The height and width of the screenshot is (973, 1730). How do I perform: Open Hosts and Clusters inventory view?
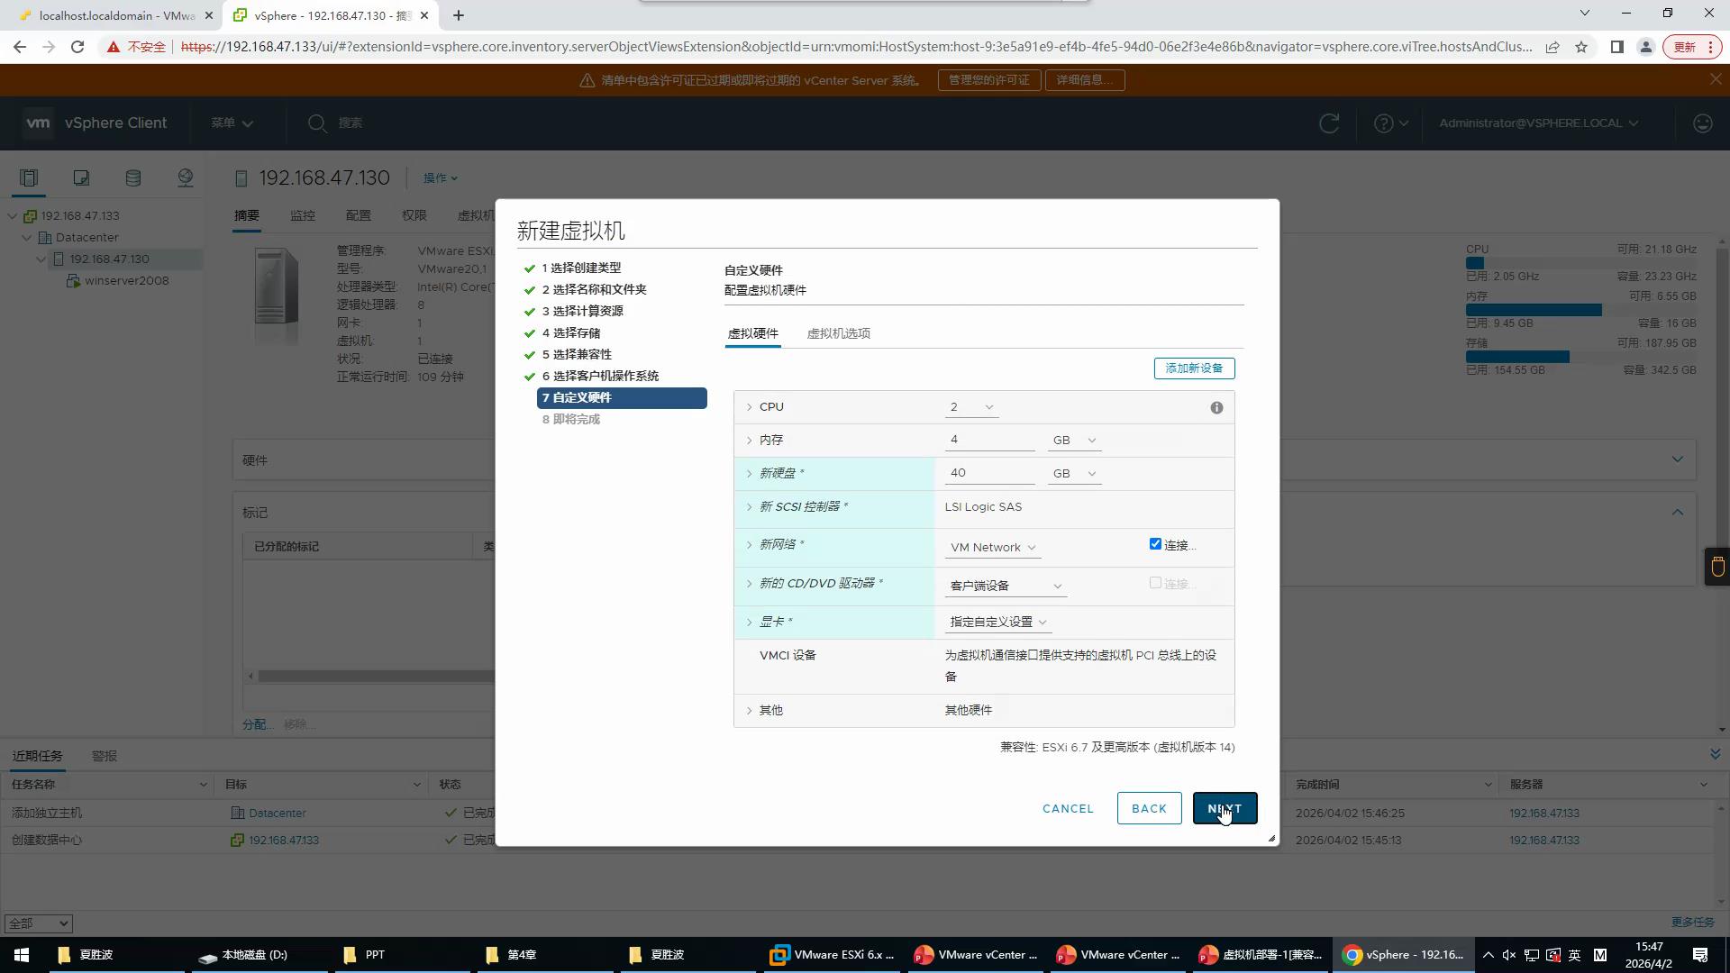pyautogui.click(x=29, y=177)
